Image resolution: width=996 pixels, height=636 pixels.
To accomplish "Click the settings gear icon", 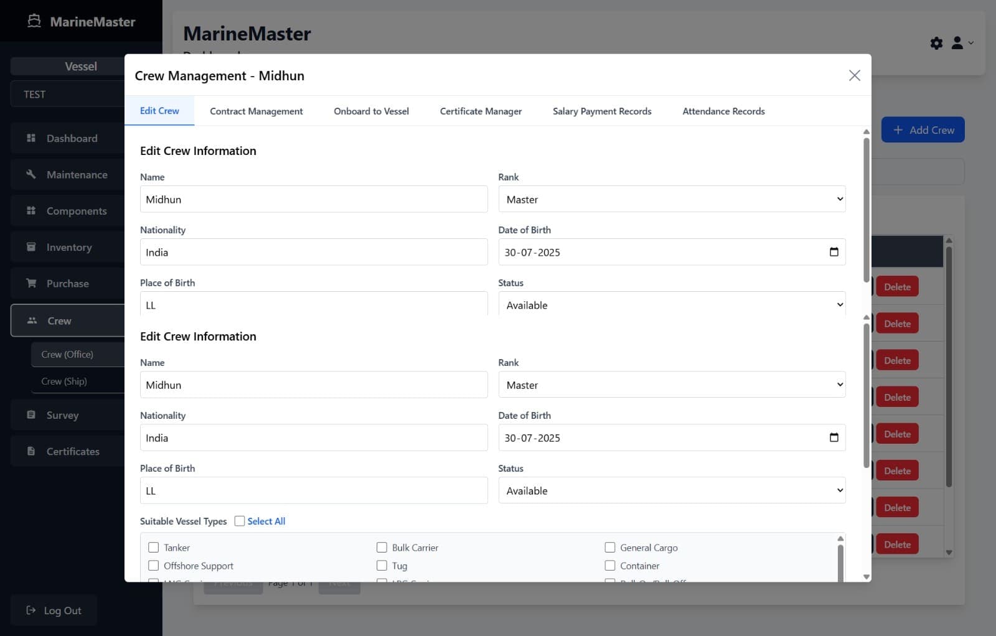I will [936, 43].
